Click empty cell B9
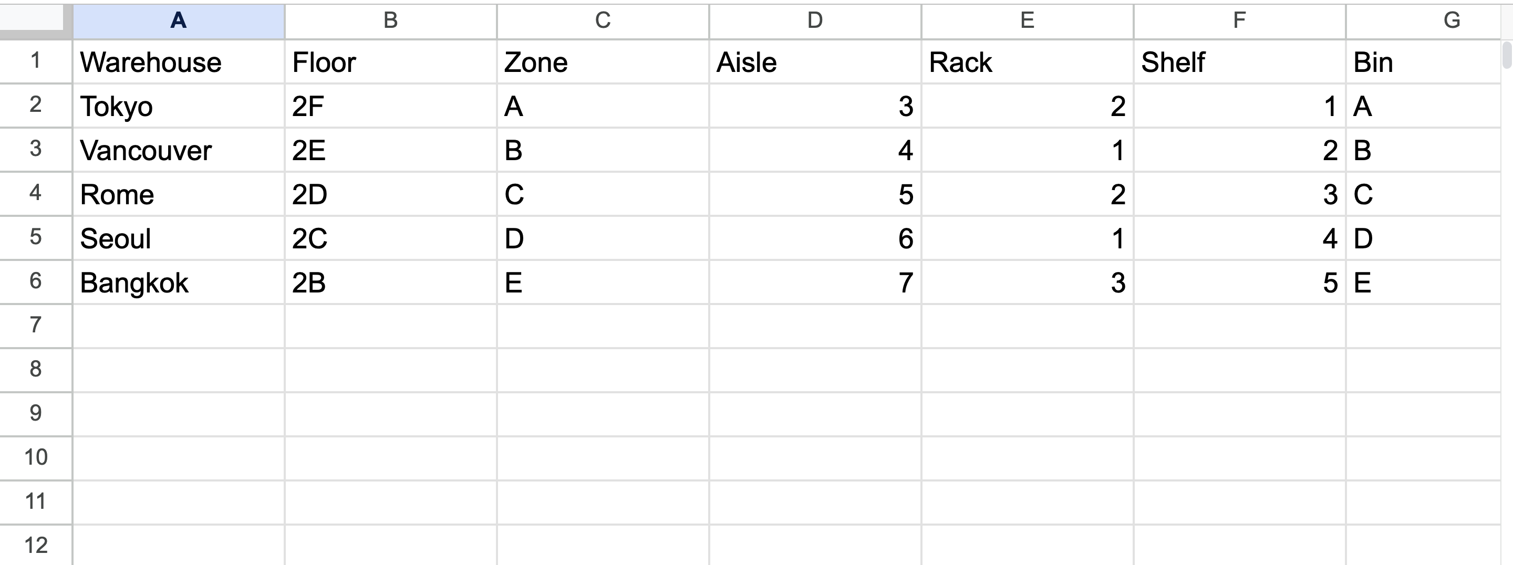Screen dimensions: 1513x565 tap(390, 413)
